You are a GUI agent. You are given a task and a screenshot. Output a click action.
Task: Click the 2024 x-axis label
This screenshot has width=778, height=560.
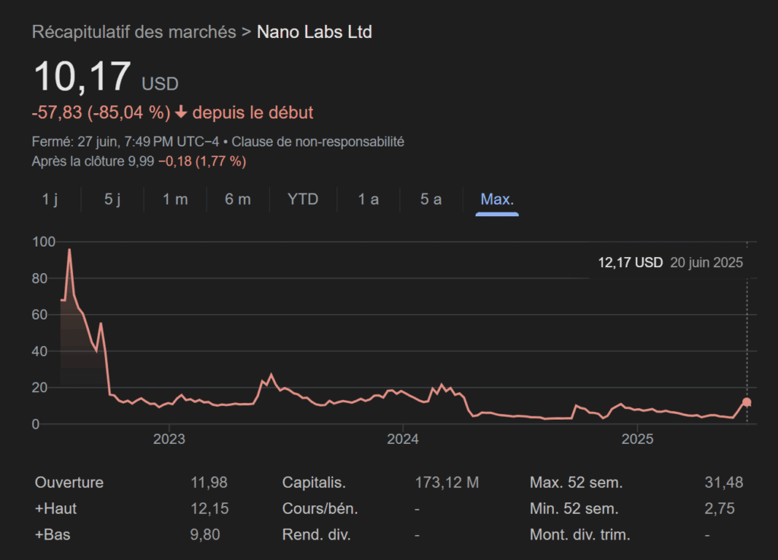[x=403, y=439]
